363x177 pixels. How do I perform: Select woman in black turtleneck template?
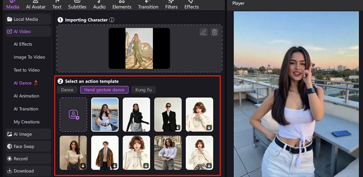(136, 114)
